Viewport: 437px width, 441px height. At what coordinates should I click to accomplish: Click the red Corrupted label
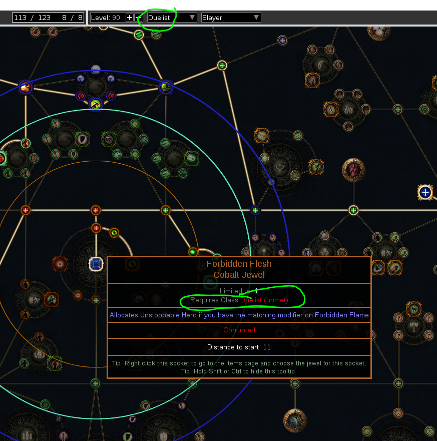tap(239, 330)
